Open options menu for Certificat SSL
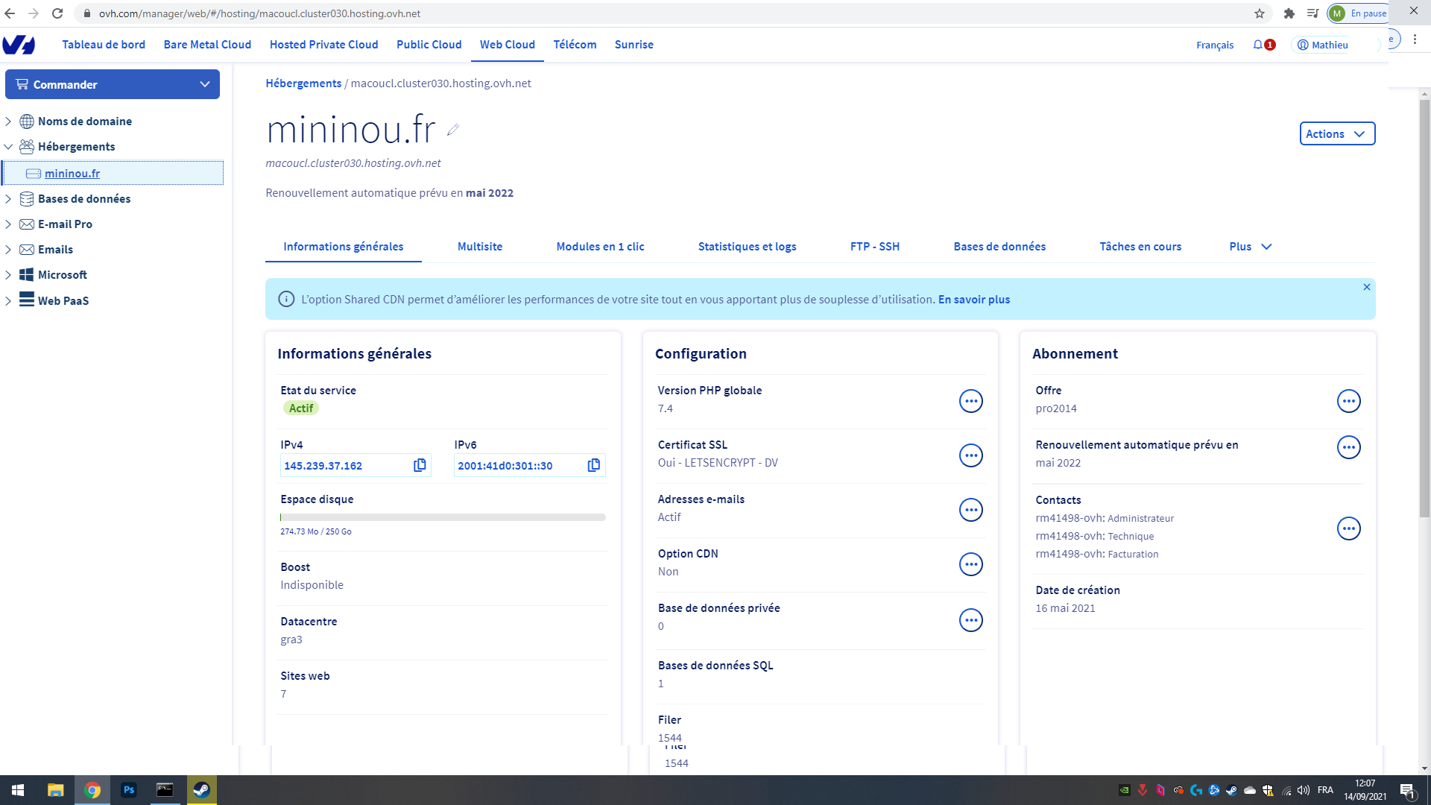This screenshot has height=805, width=1431. click(970, 455)
